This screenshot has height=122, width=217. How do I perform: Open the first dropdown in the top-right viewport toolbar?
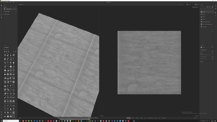184,4
